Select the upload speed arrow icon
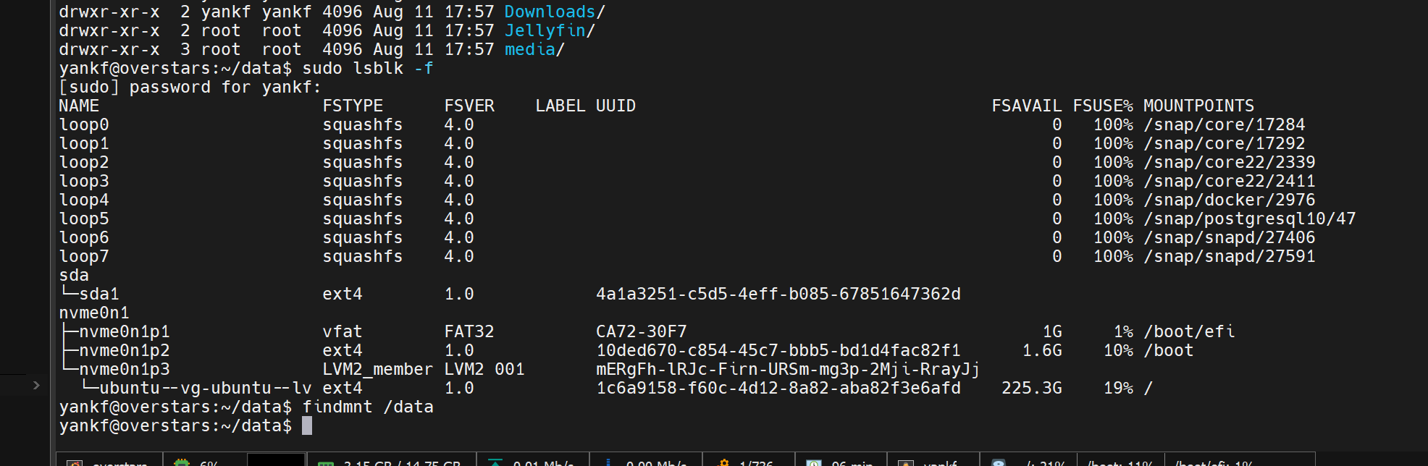Viewport: 1428px width, 466px height. (496, 462)
